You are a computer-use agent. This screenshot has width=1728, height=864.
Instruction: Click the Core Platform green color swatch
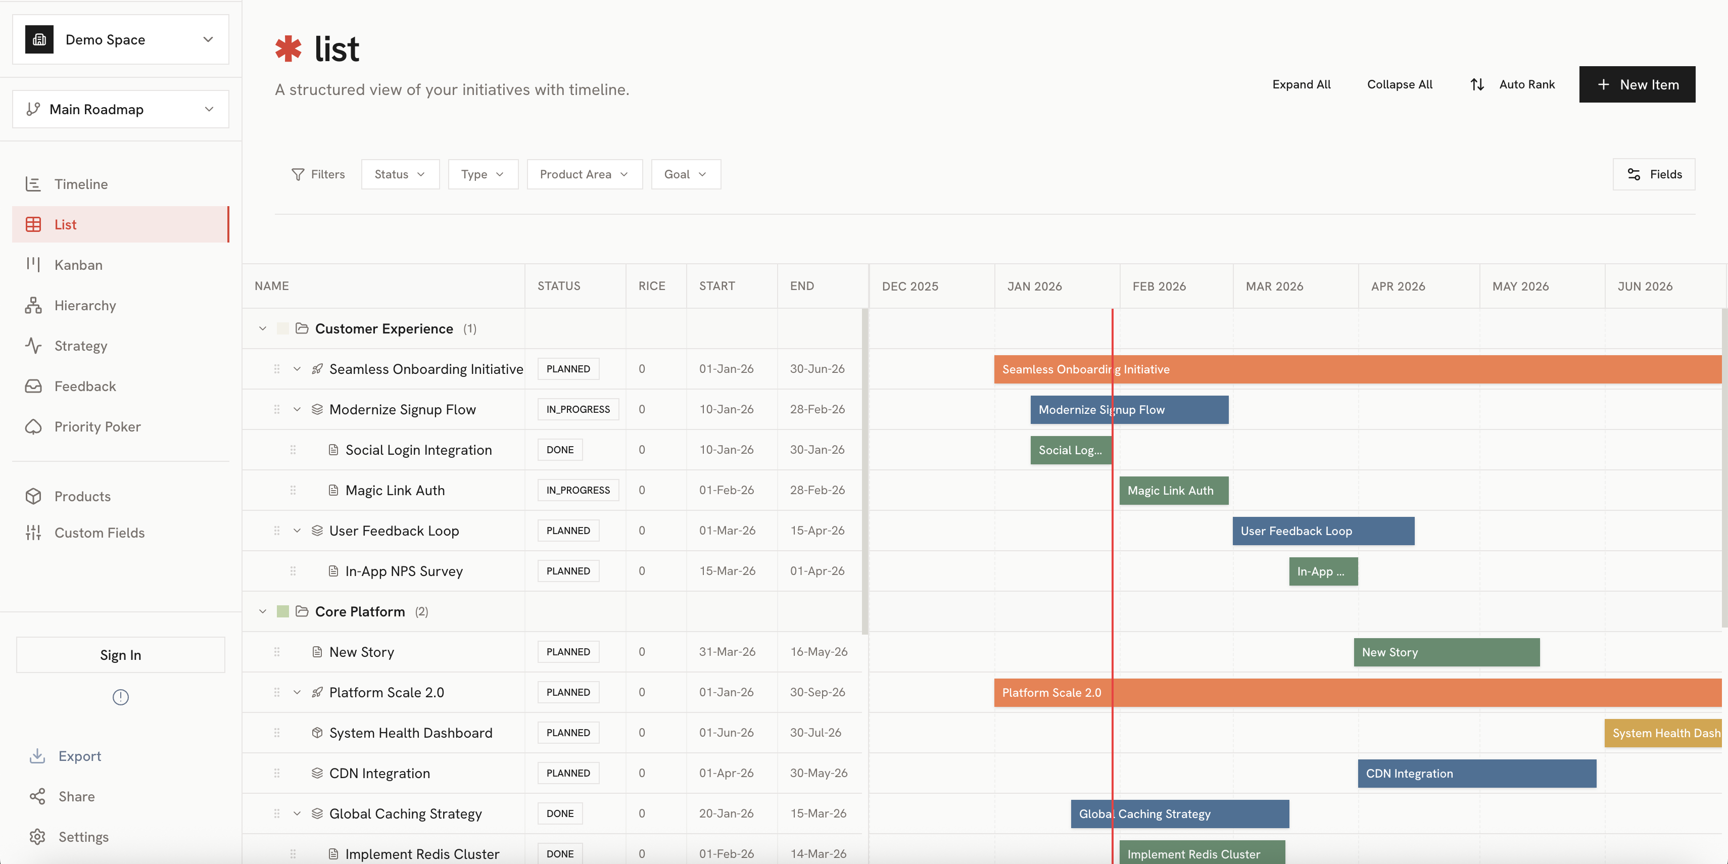pos(283,611)
